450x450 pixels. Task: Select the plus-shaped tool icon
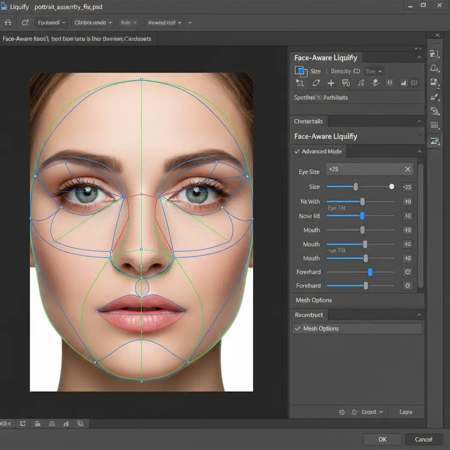pos(331,83)
